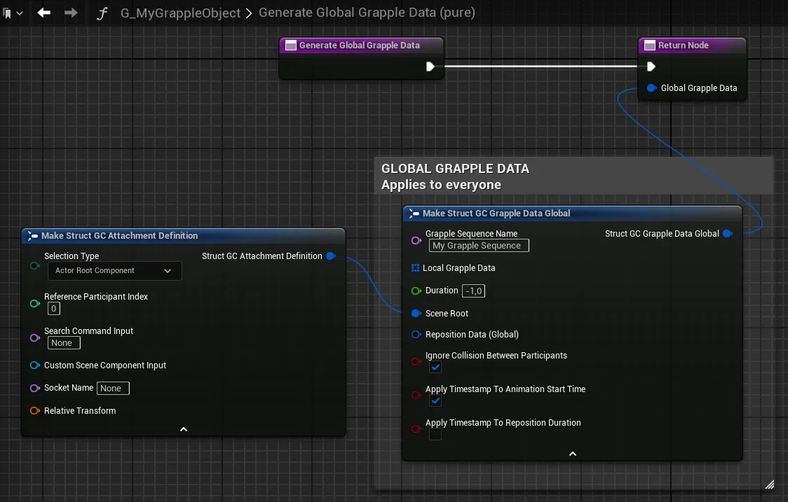Click the Struct GC Attachment Definition output pin
The image size is (788, 502).
pos(331,256)
